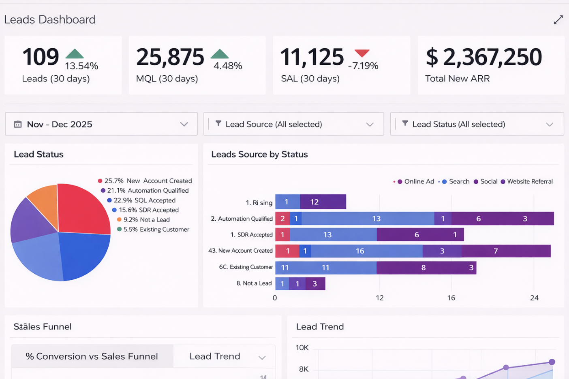This screenshot has width=569, height=379.
Task: Click the filter icon beside Lead Status
Action: [x=405, y=124]
